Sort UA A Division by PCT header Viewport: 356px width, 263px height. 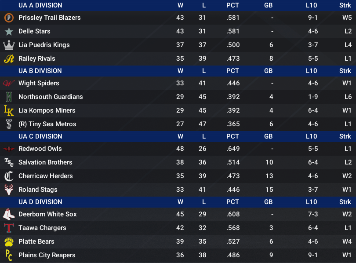point(232,5)
